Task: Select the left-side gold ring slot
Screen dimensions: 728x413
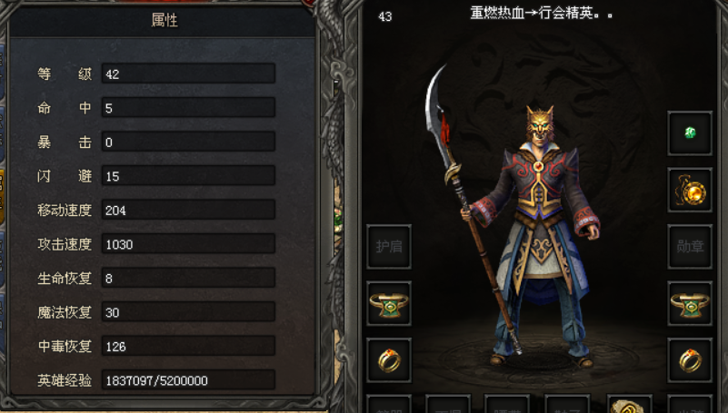Action: [x=389, y=360]
